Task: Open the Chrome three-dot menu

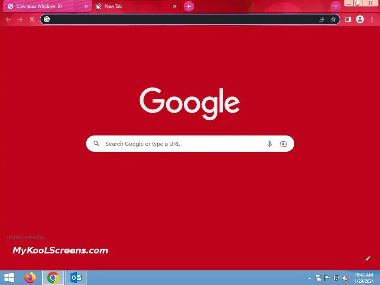Action: pyautogui.click(x=372, y=19)
